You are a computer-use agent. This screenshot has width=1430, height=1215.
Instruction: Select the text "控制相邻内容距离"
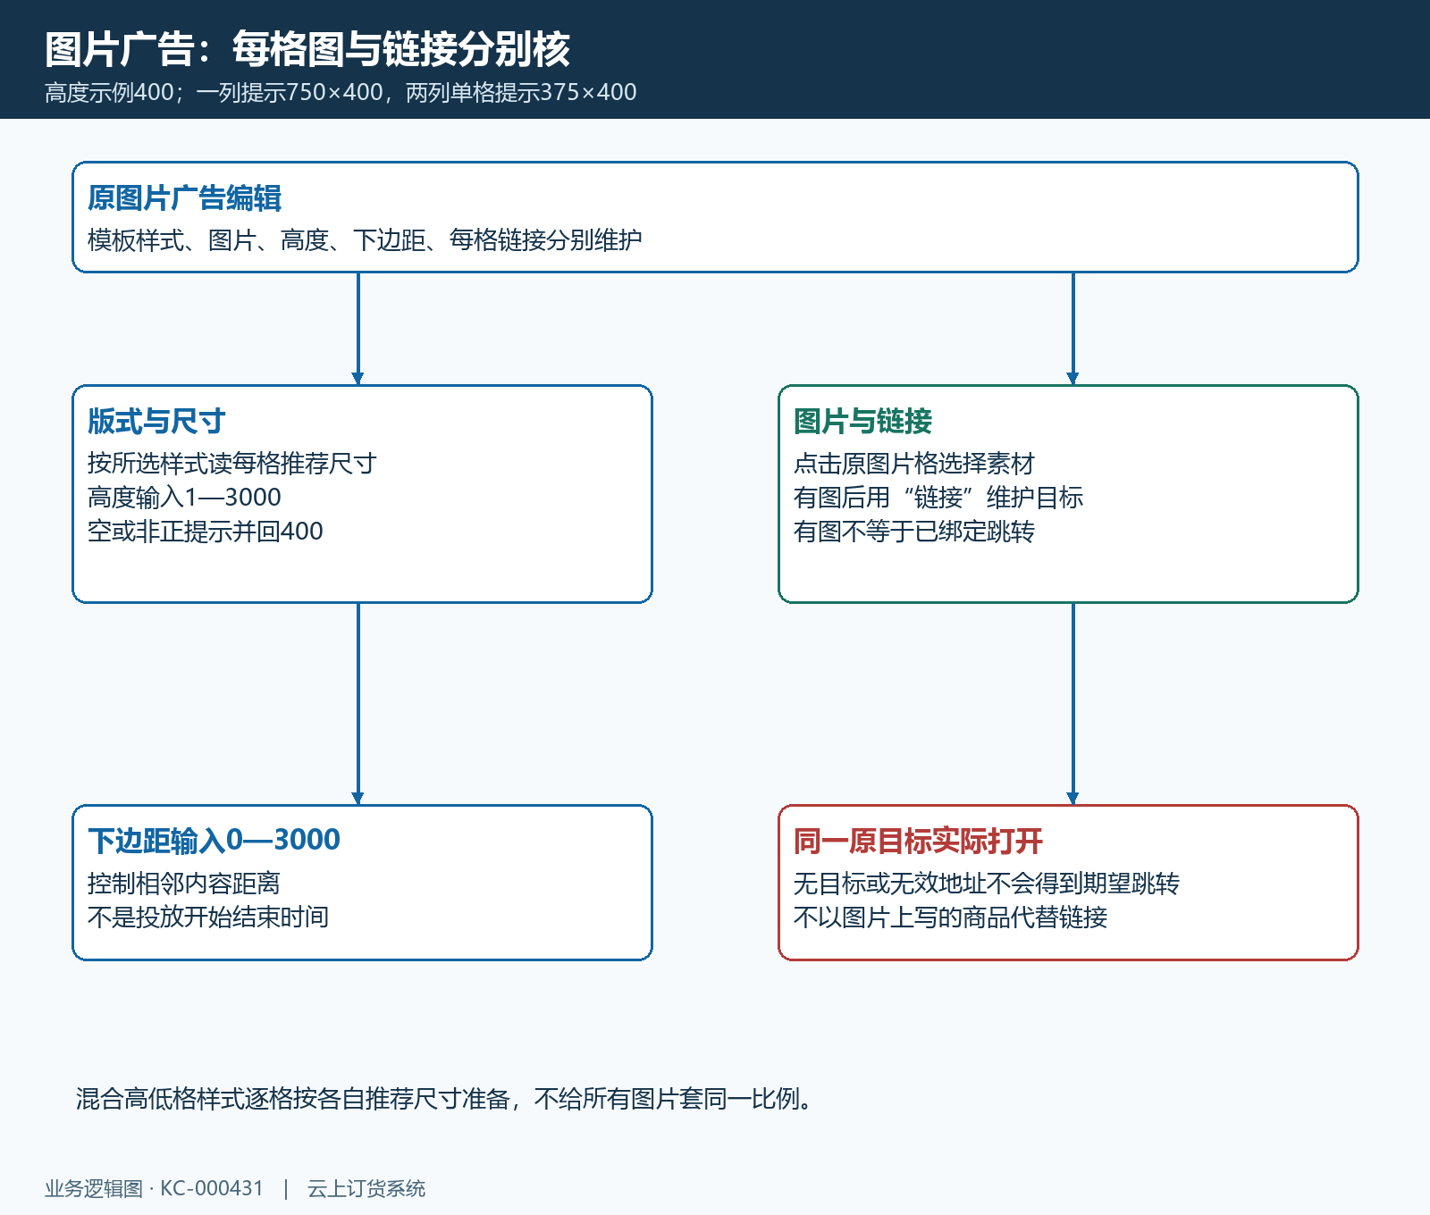(x=184, y=883)
